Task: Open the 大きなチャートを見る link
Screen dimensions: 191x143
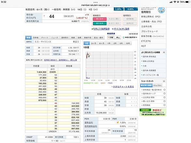Action: 124,87
